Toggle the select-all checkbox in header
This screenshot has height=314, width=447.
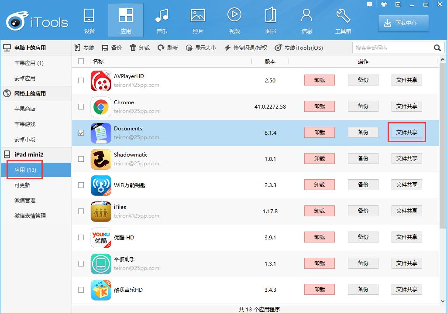(x=81, y=61)
